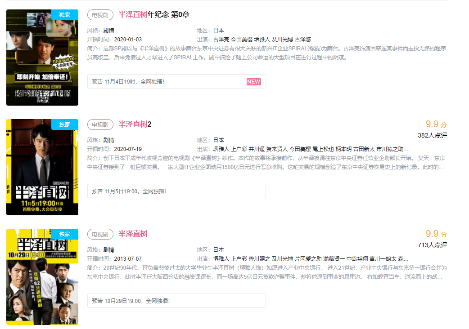469x329 pixels.
Task: Click actor 香川照之 in the 2013 半泽直树 cast
Action: 259,258
